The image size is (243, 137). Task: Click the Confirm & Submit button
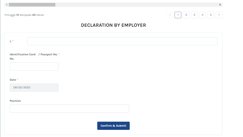[x=113, y=126]
